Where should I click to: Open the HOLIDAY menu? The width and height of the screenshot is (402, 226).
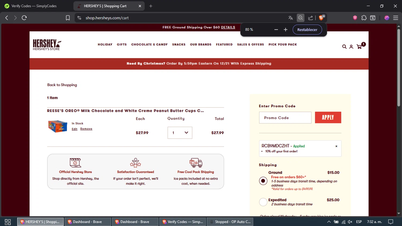[105, 45]
